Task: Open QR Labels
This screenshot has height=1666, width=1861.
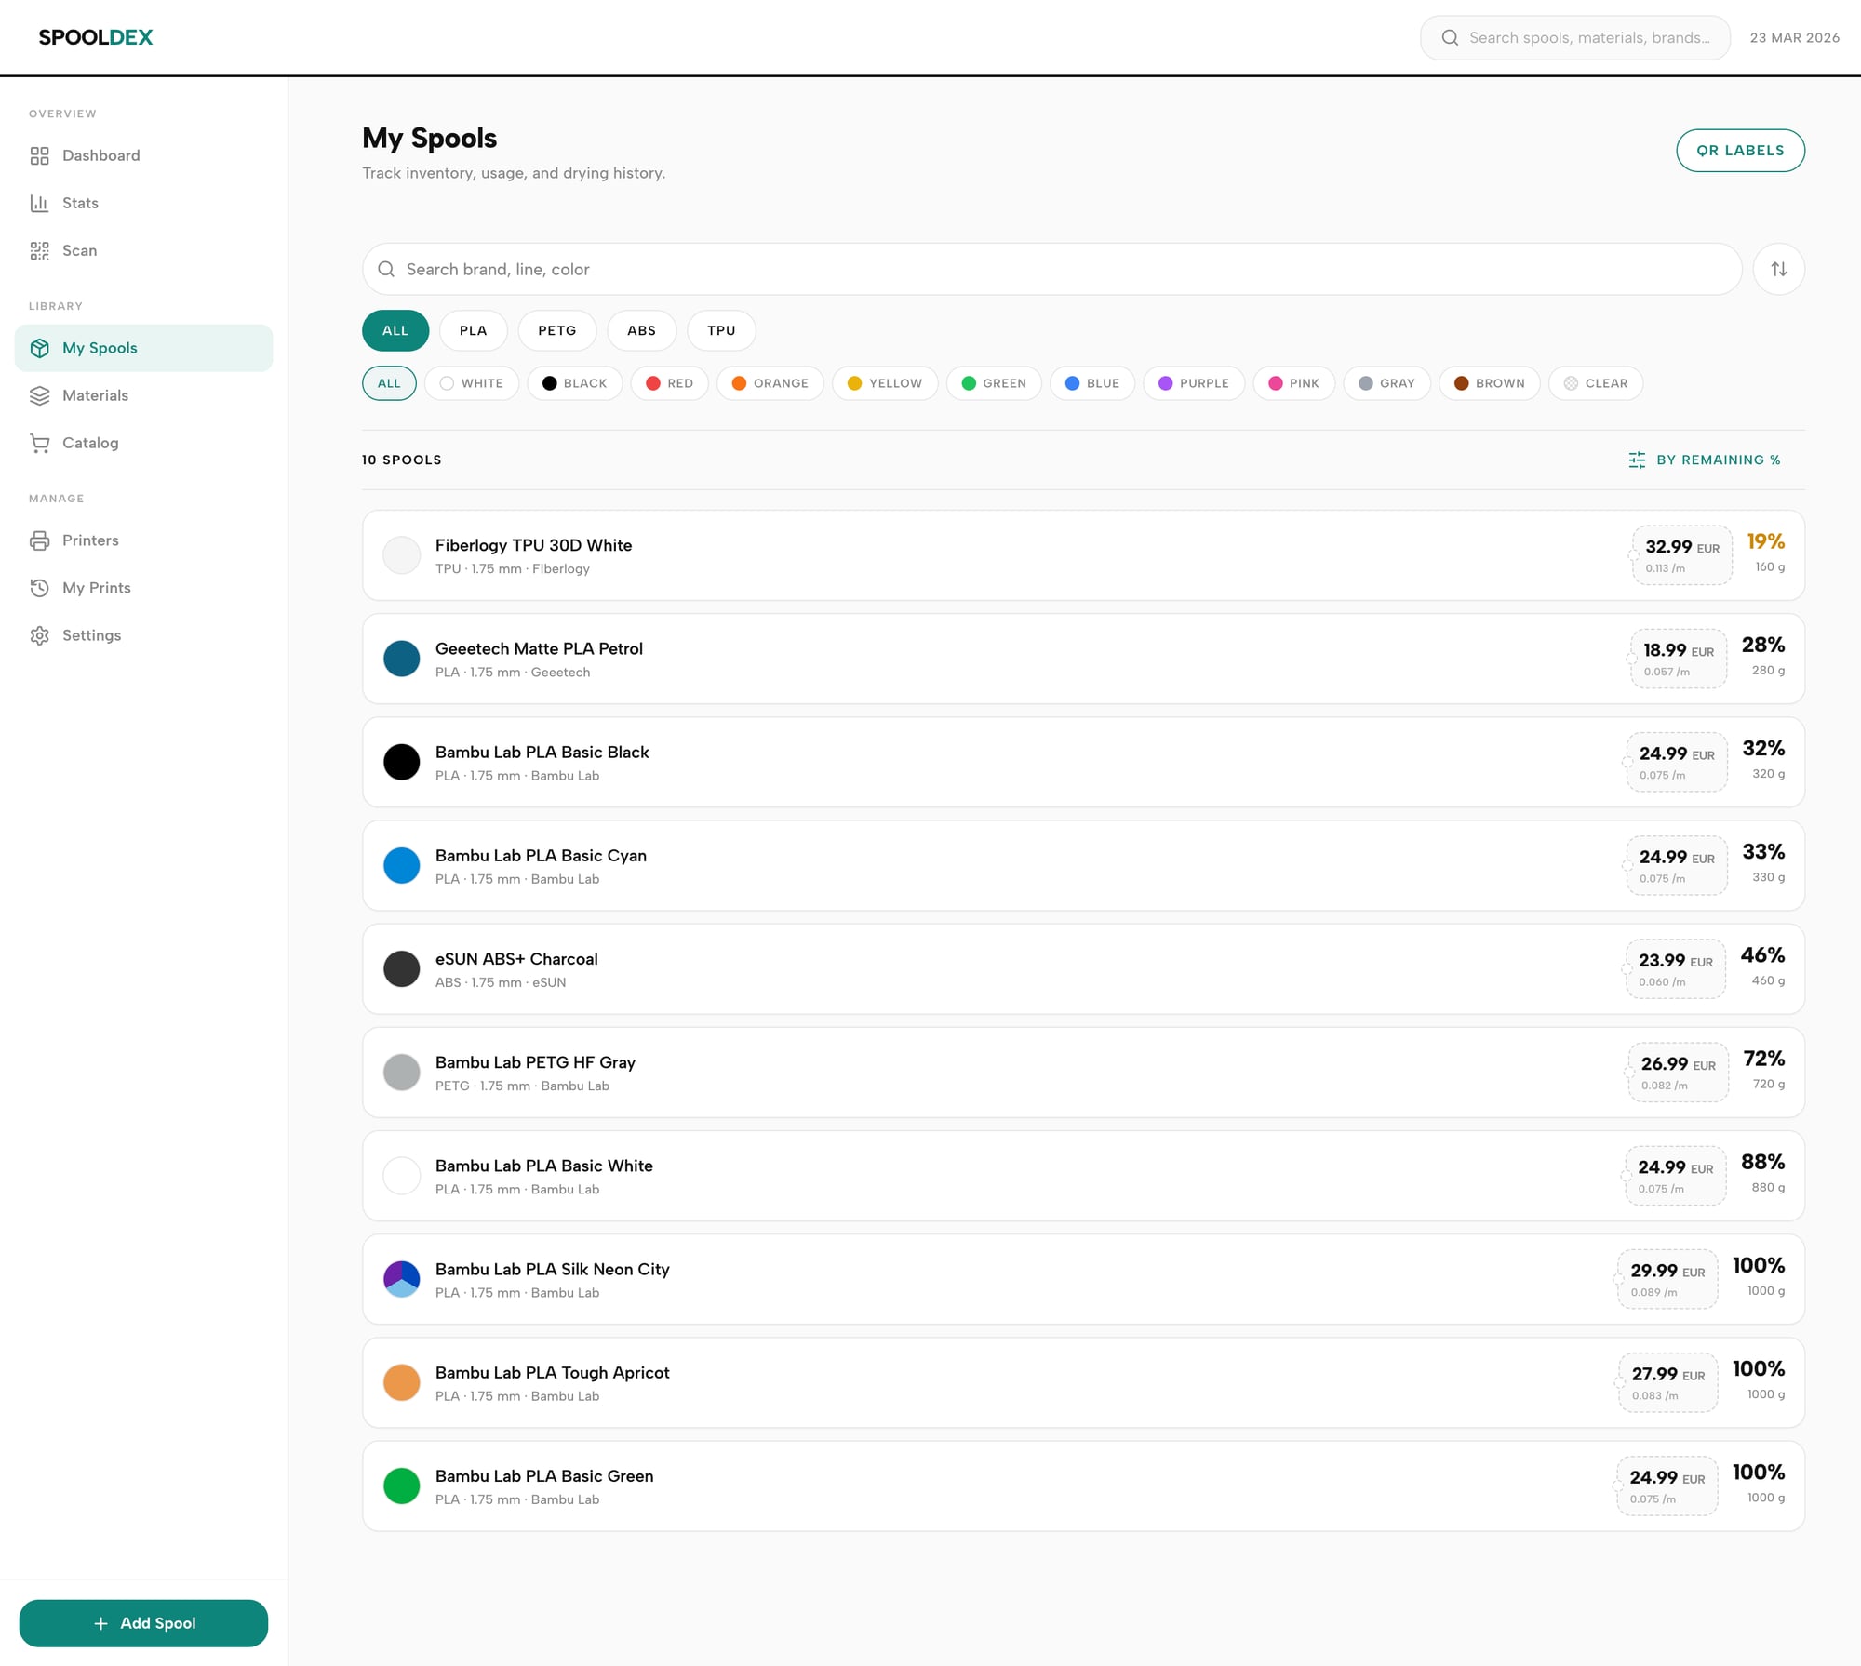Action: (1740, 150)
